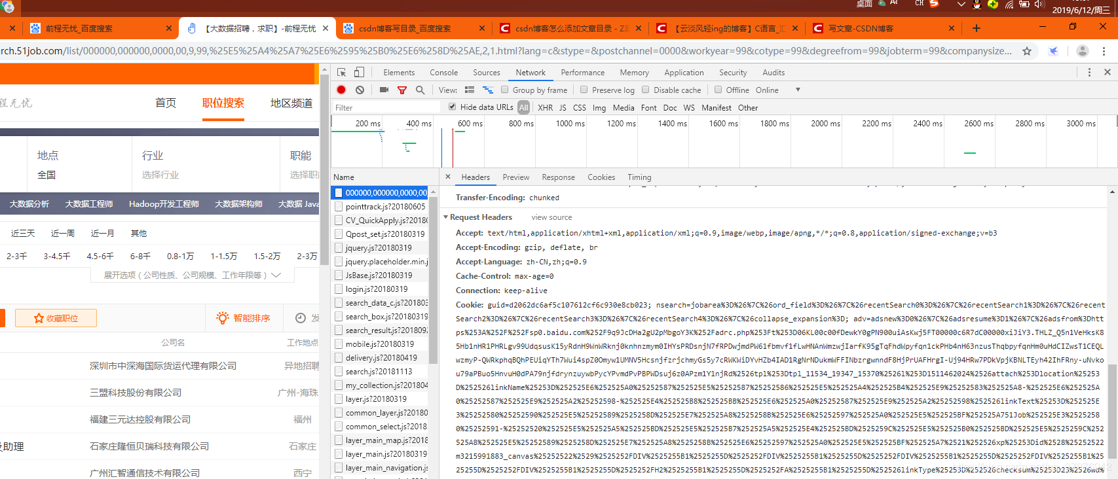Click the blue bird extension icon

click(1054, 51)
